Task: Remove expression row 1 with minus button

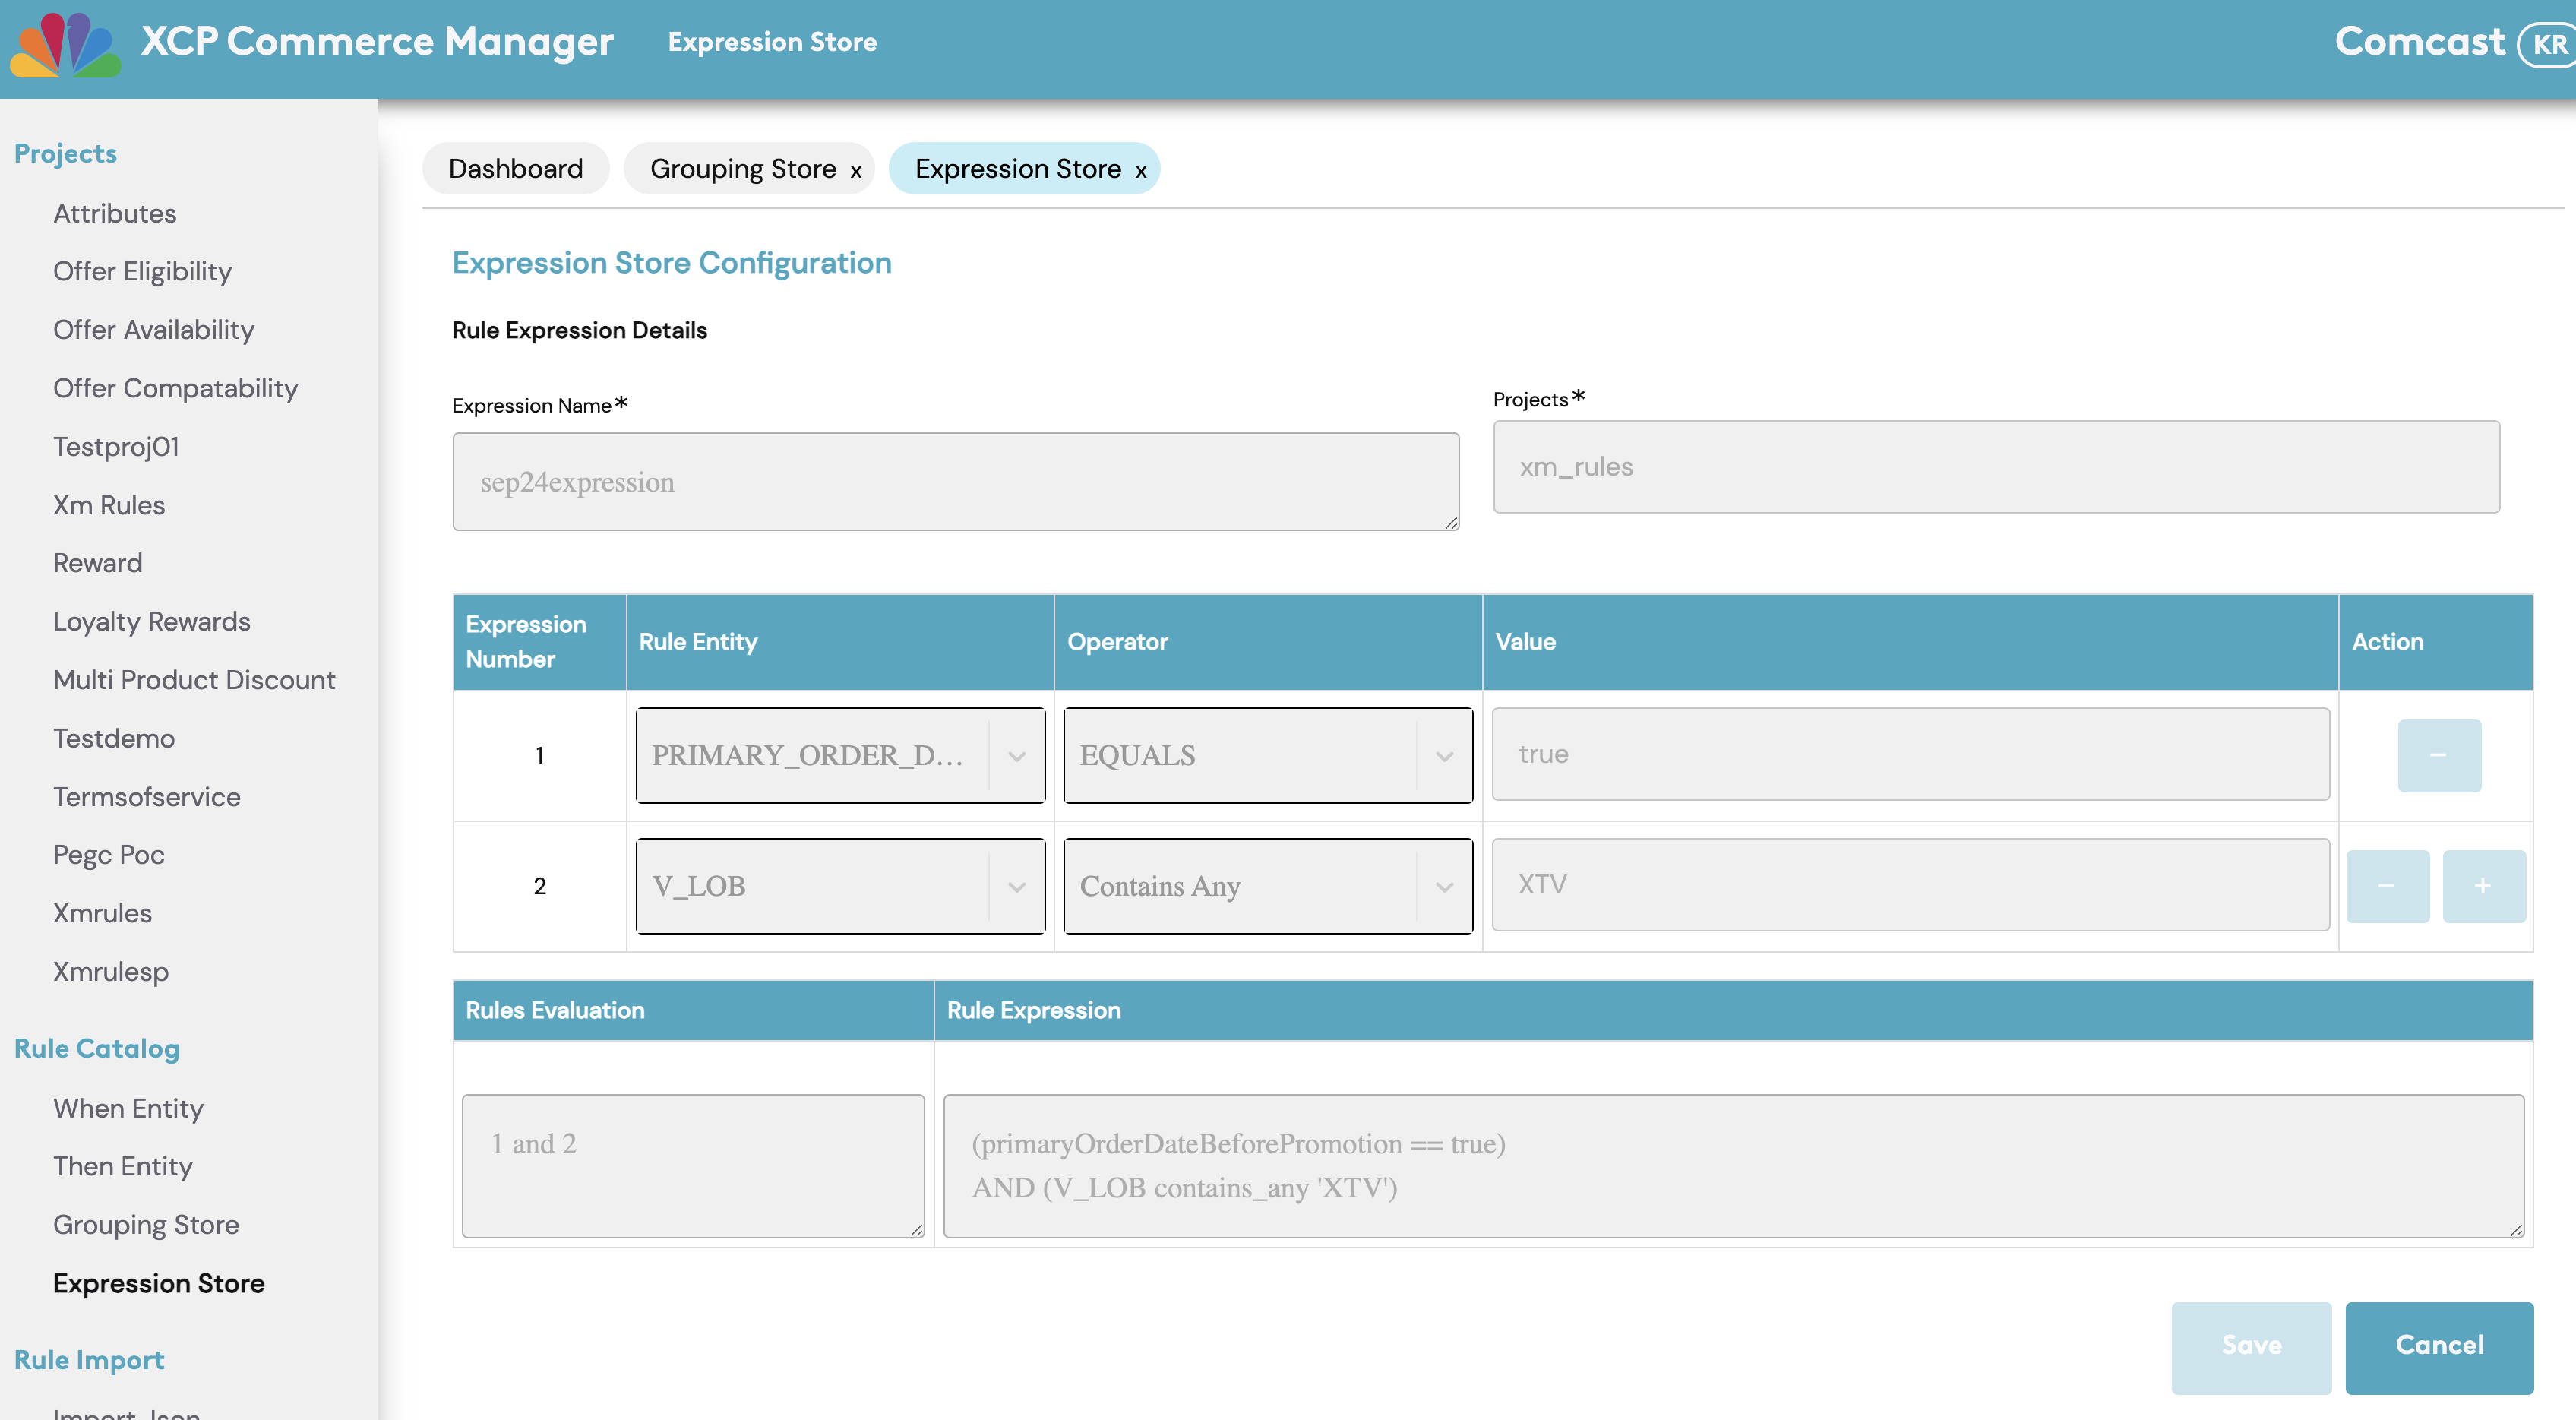Action: (2439, 755)
